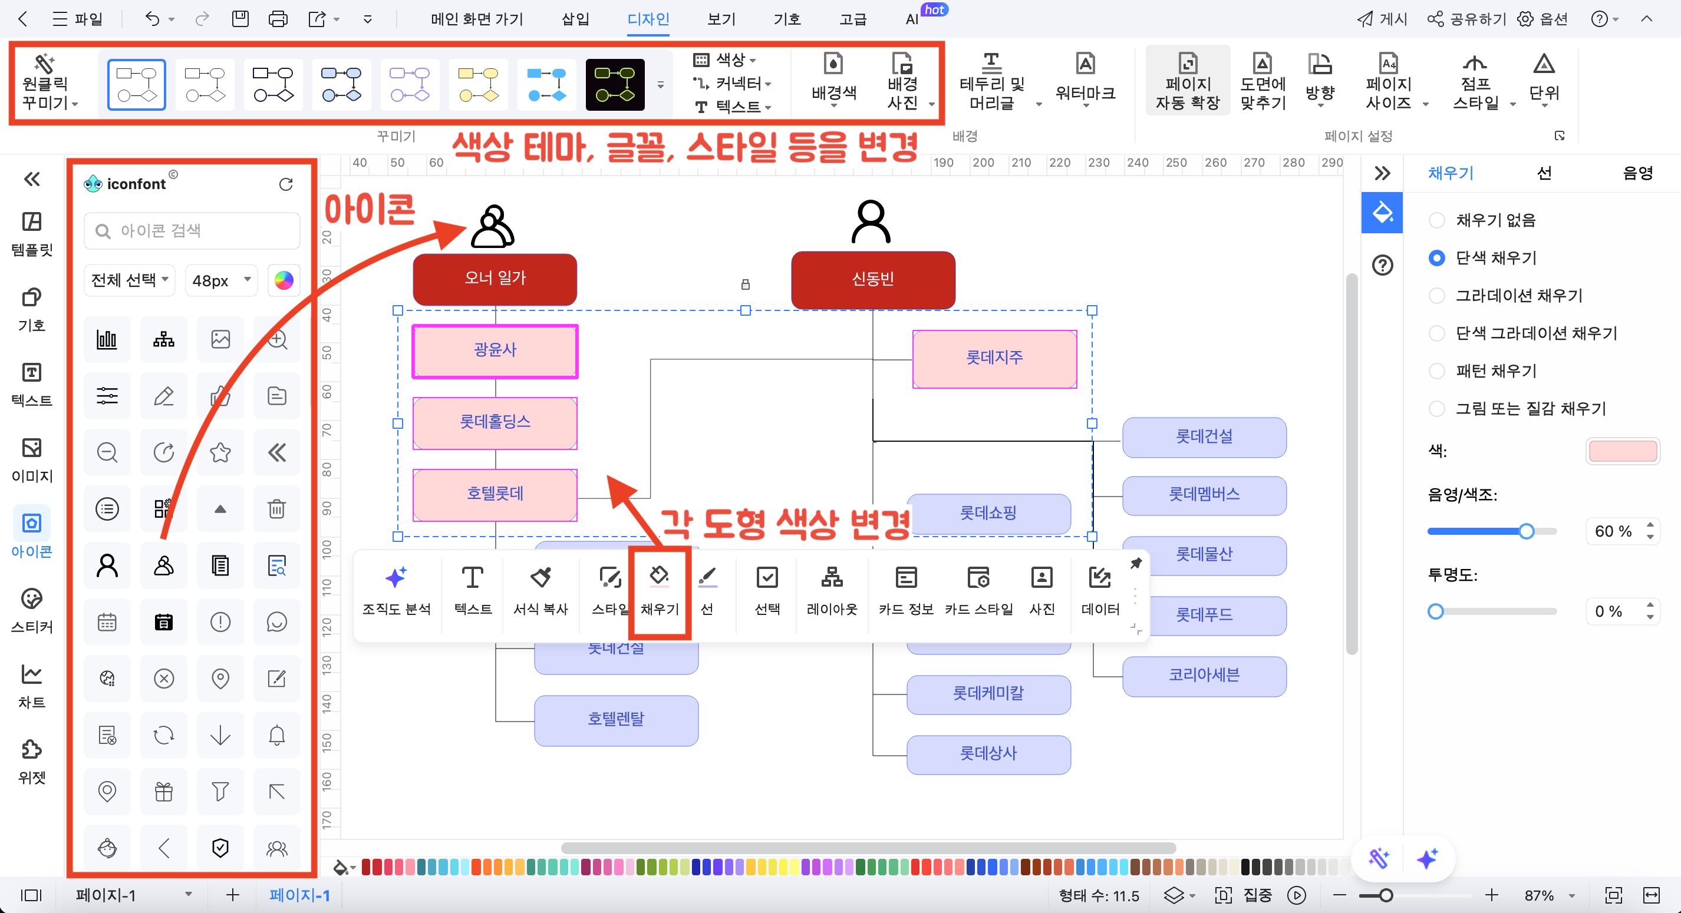Switch to 메인 화면 가기 tab

click(477, 19)
